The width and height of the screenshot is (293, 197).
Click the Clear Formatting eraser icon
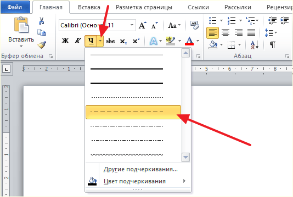195,25
